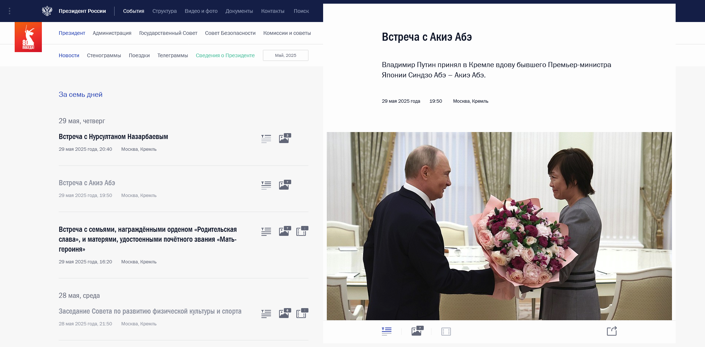
Task: Click the 28 мая, среда date heading
Action: coord(79,296)
